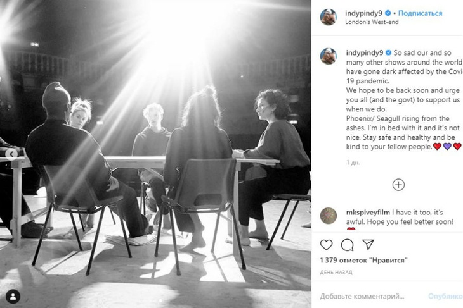463x308 pixels.
Task: Click the caption avatar of indypindy9
Action: (329, 56)
